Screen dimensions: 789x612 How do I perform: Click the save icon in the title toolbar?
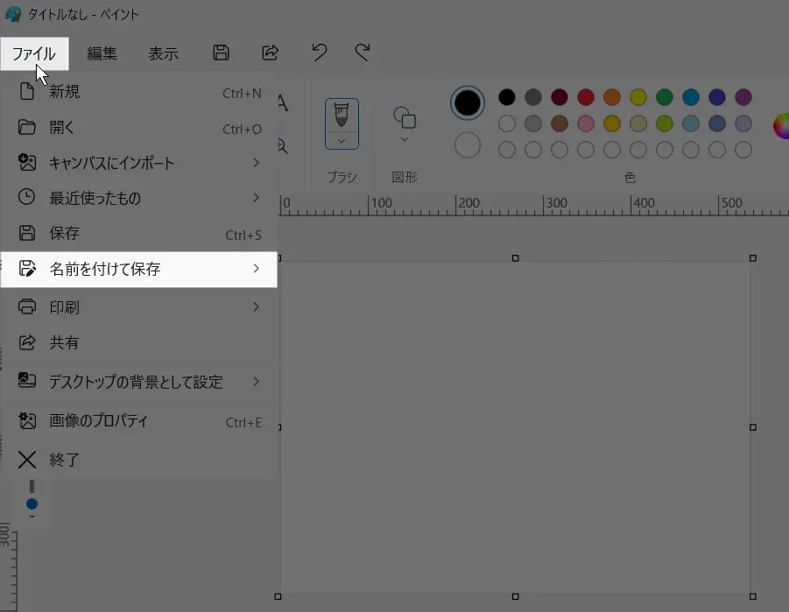[221, 53]
